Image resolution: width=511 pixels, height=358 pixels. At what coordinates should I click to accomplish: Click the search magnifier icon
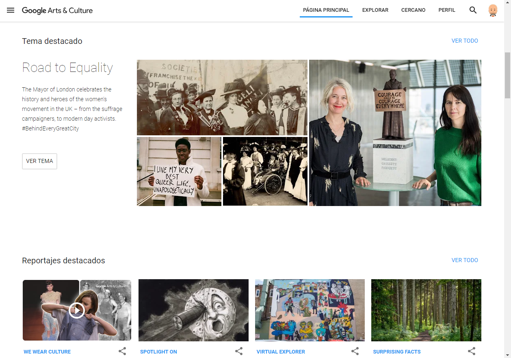[473, 10]
